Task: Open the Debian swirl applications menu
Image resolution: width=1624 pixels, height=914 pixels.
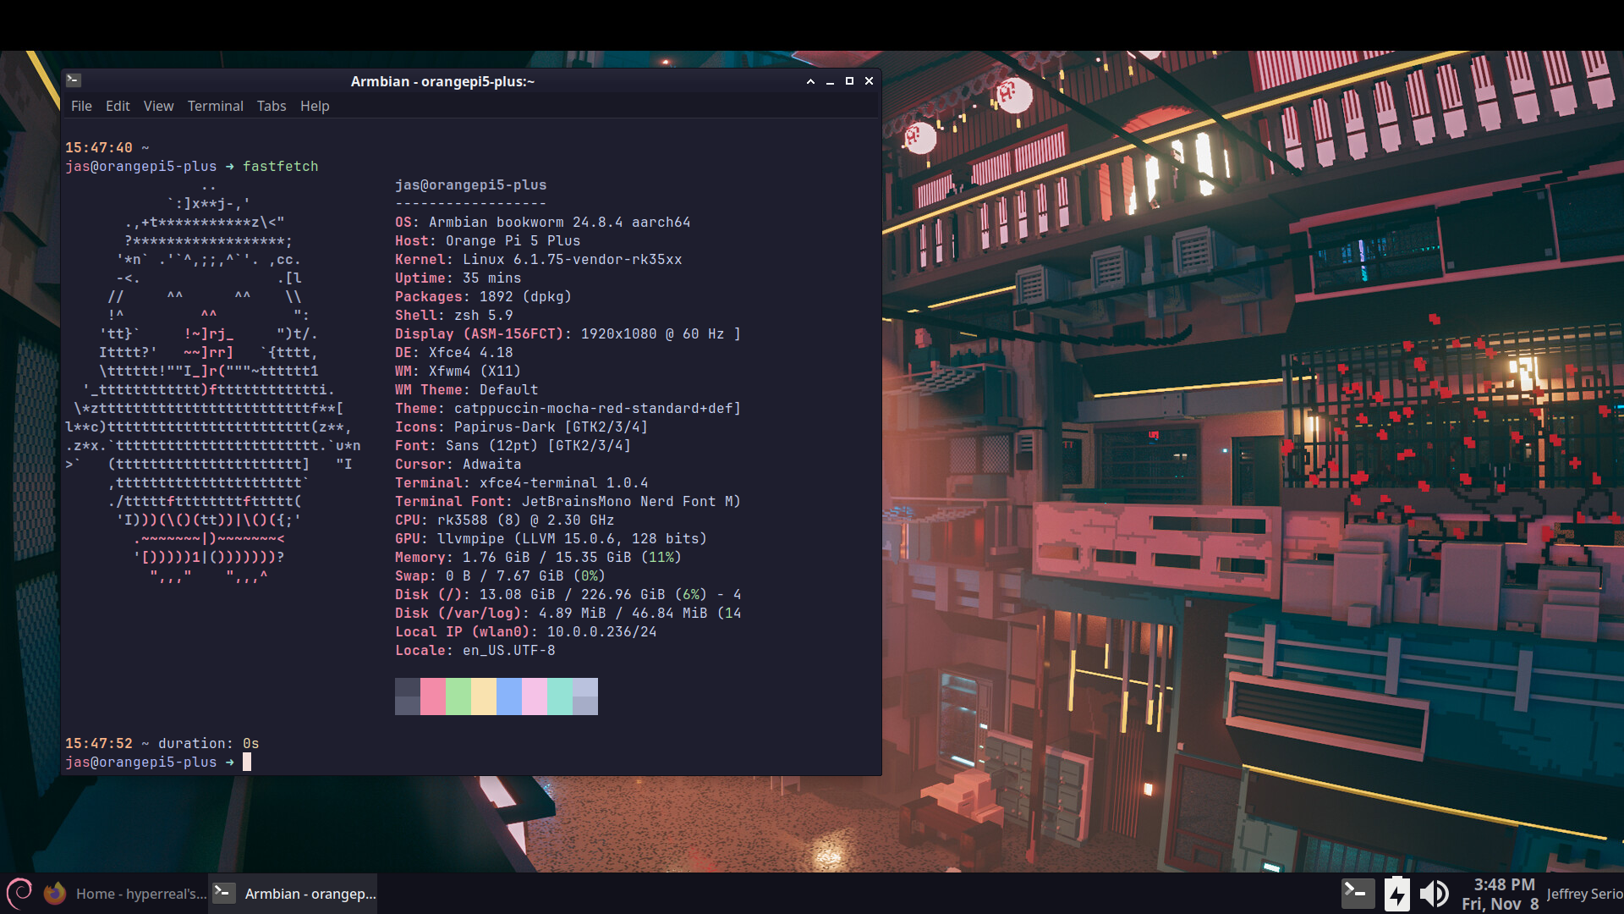Action: coord(19,893)
